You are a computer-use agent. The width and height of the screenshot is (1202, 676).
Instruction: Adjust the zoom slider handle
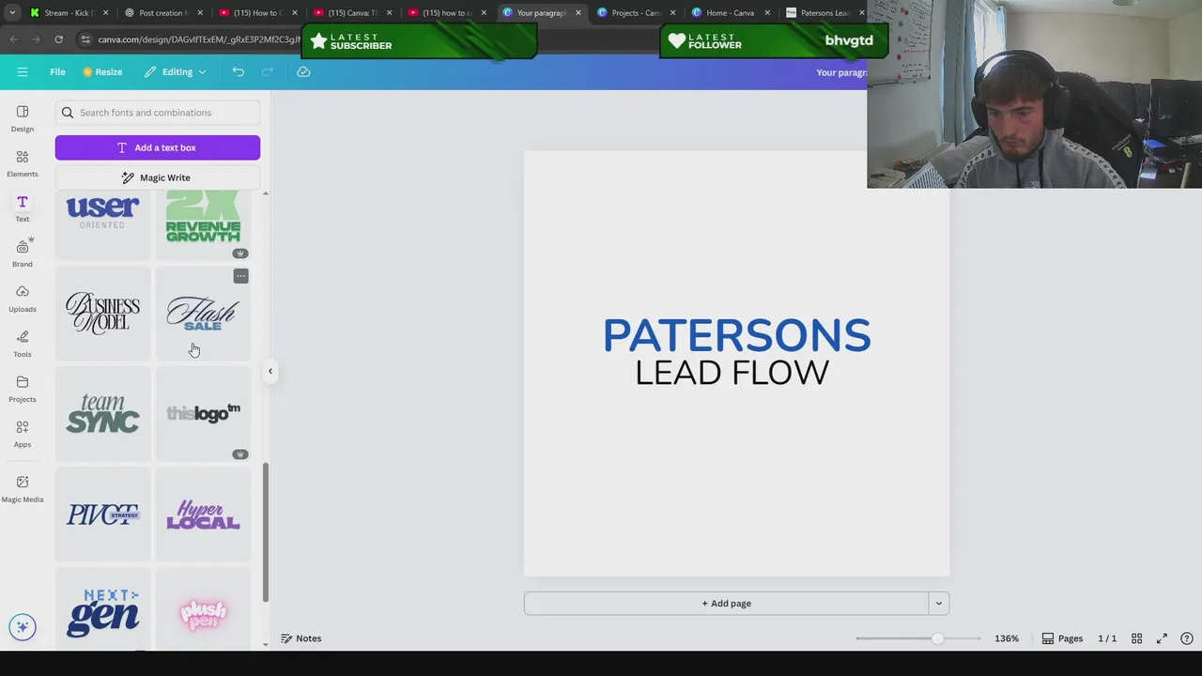[x=936, y=638]
